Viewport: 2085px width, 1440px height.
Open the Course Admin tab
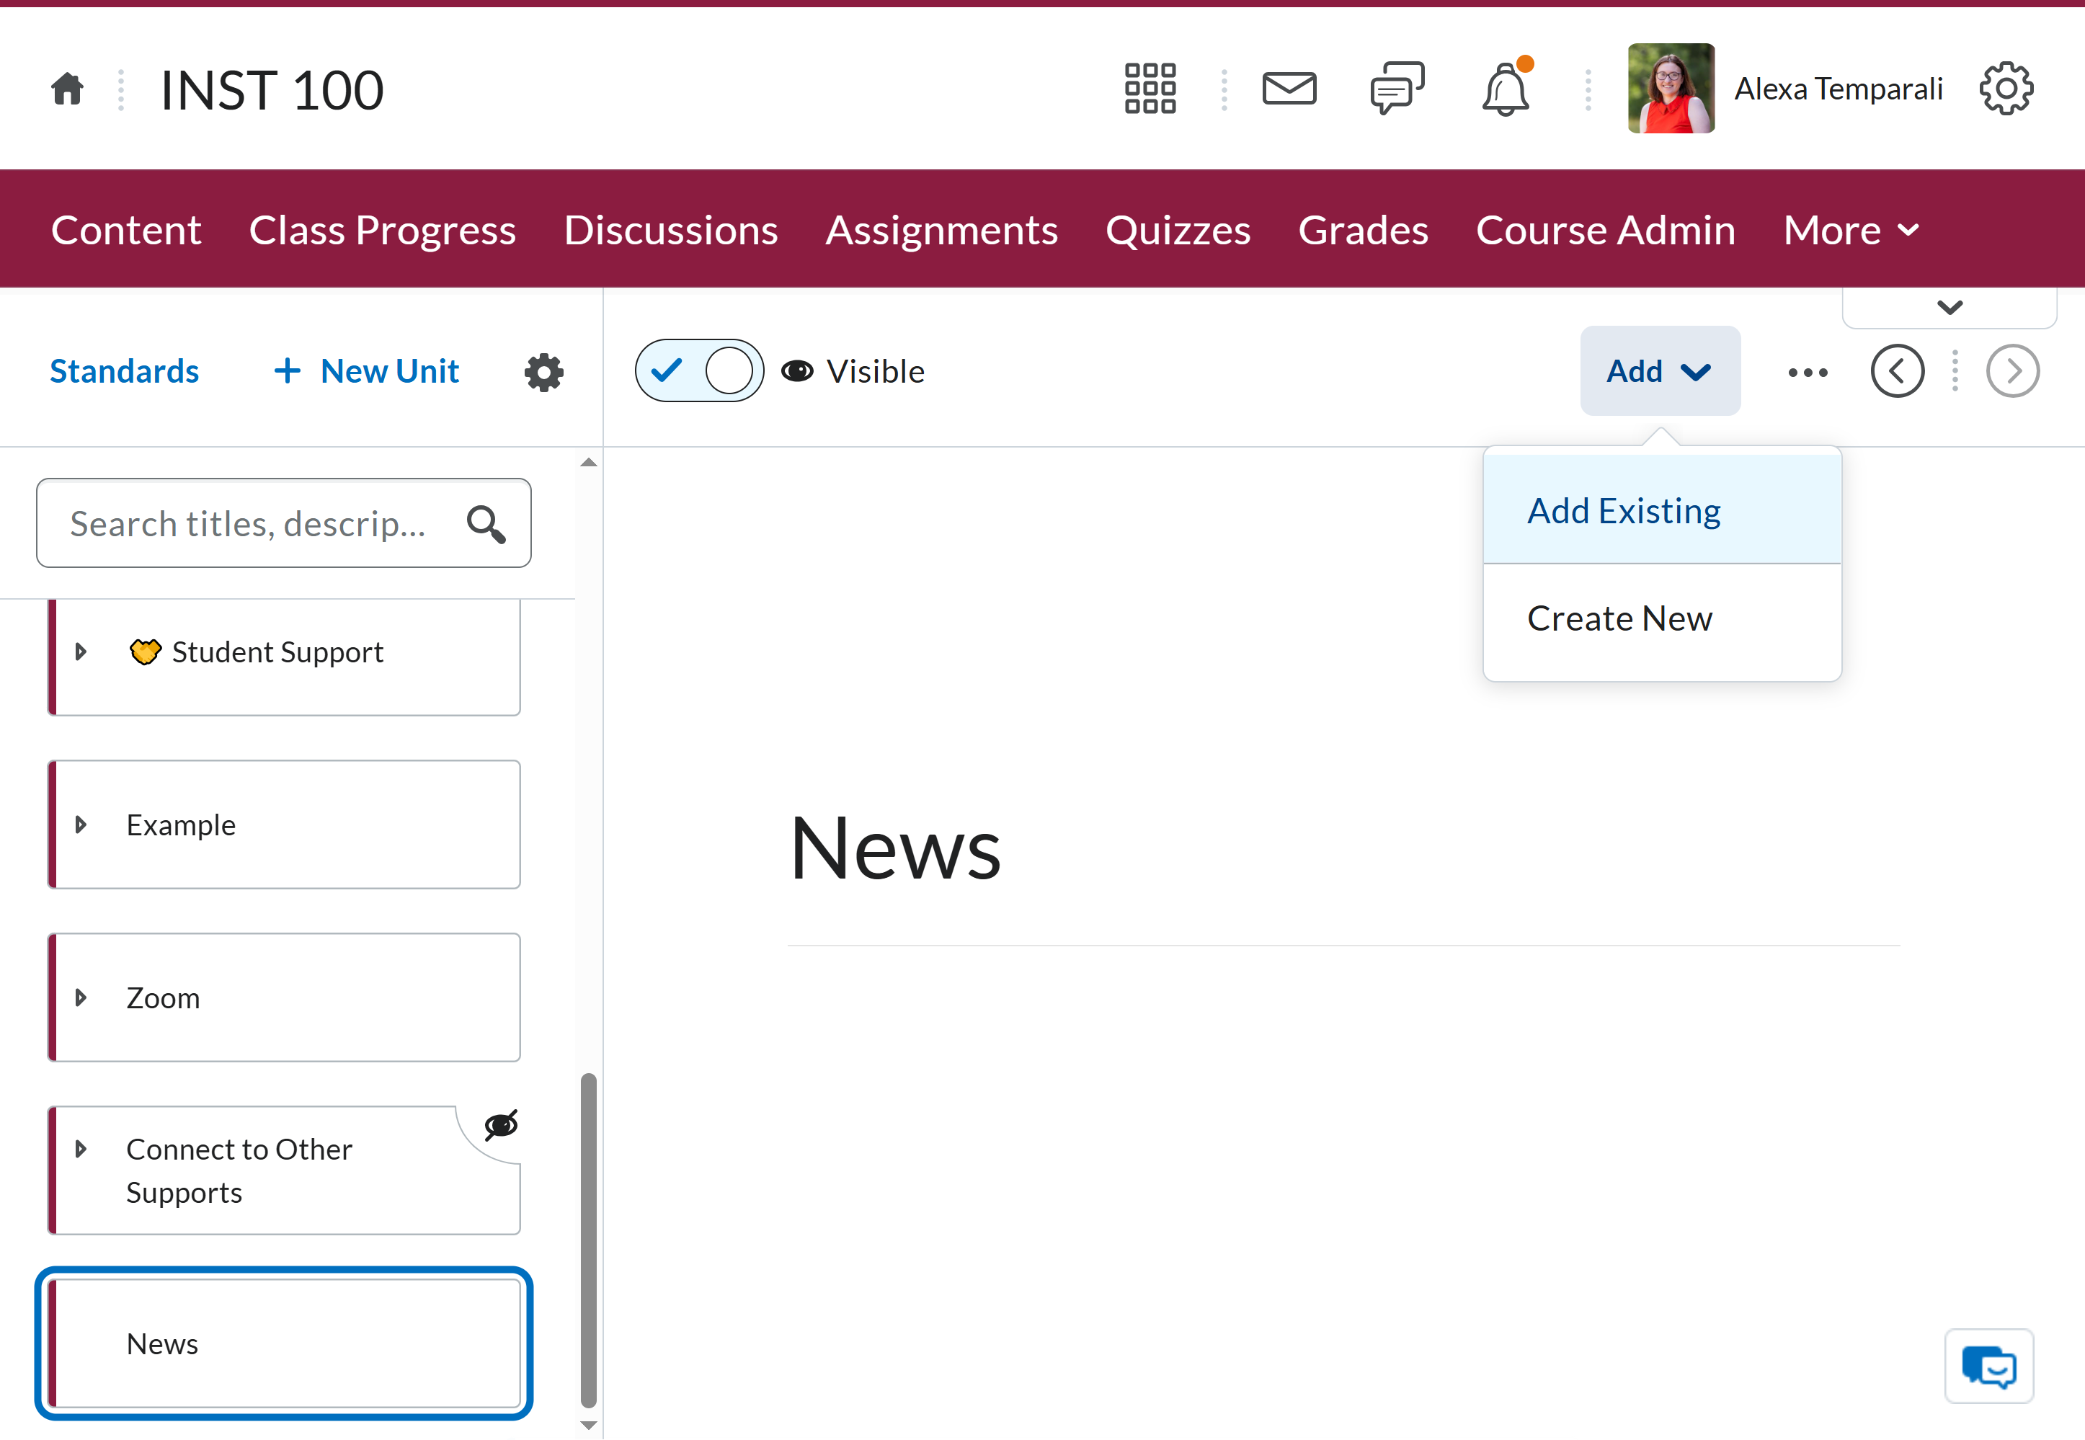point(1606,230)
